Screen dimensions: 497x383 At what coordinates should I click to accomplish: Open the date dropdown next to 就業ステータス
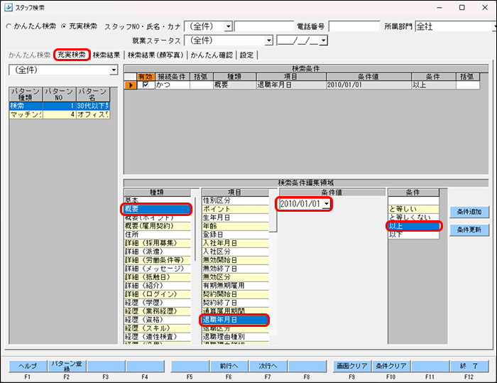(323, 41)
